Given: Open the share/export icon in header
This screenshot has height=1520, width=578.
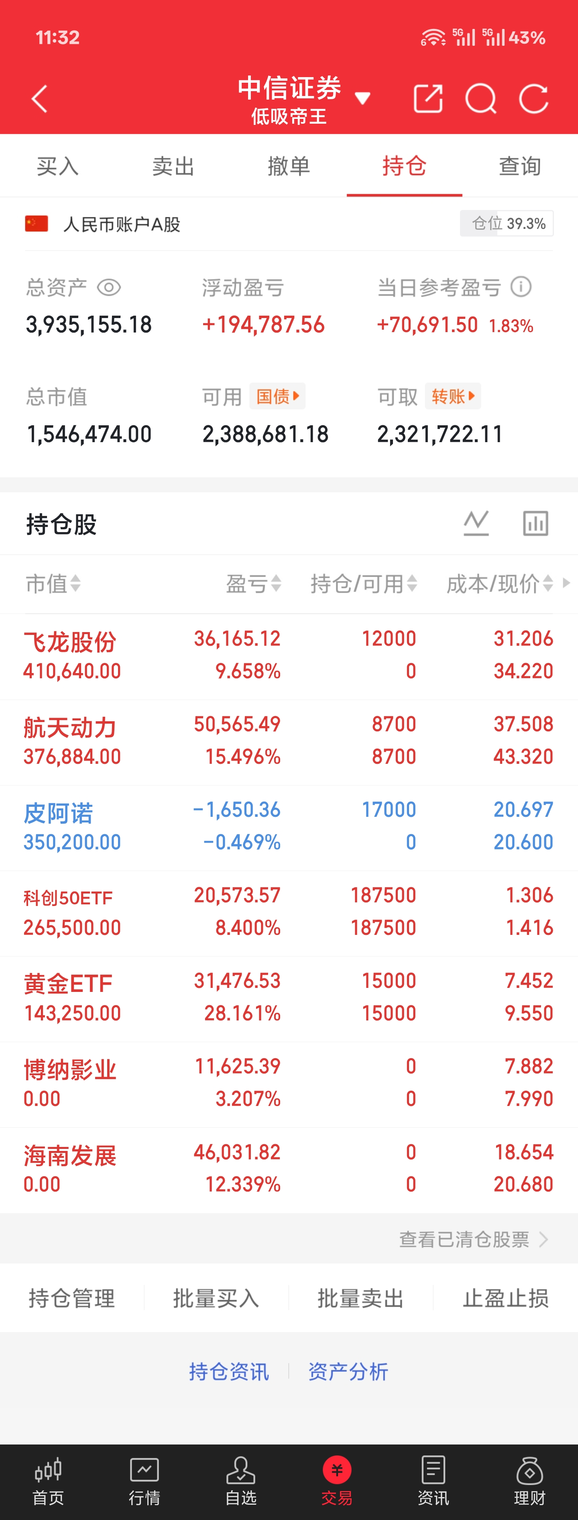Looking at the screenshot, I should pos(428,98).
